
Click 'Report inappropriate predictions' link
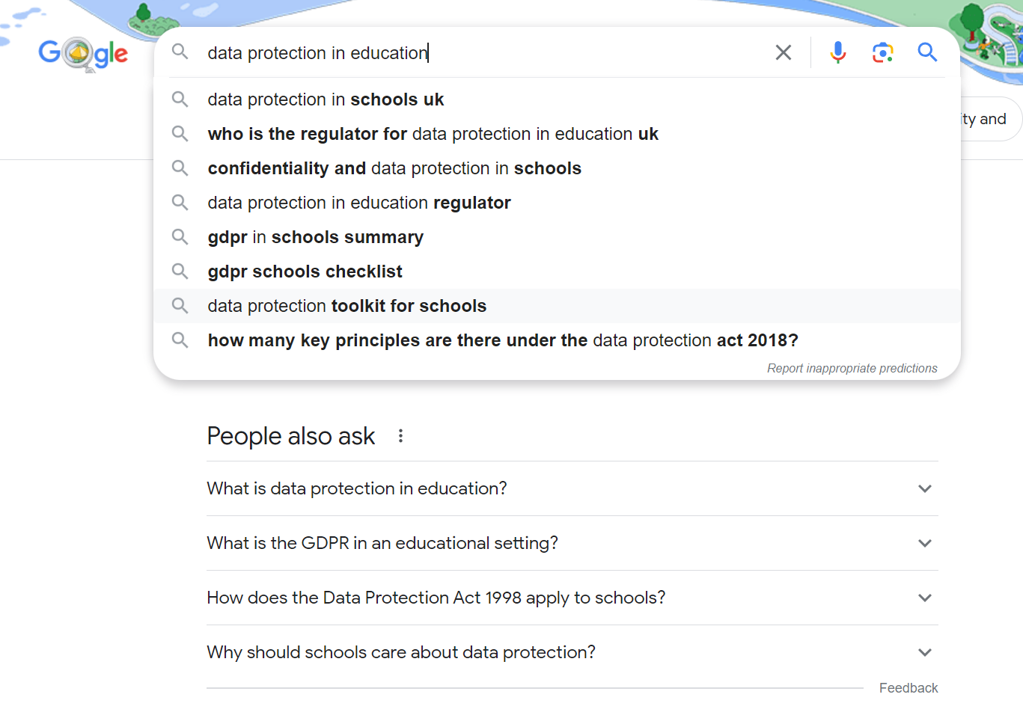[852, 368]
